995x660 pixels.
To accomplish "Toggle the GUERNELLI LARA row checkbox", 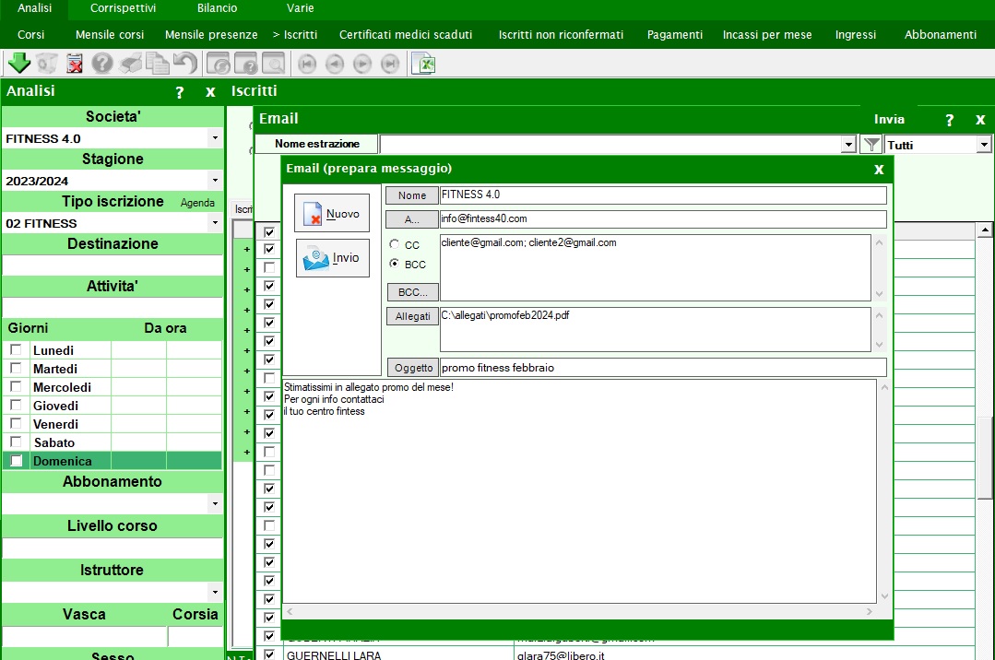I will pos(269,654).
